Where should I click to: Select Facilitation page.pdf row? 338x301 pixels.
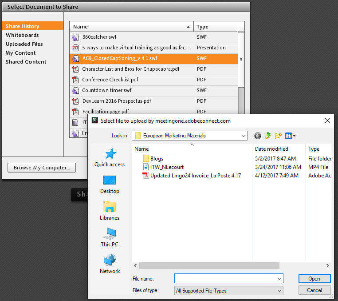pos(153,111)
